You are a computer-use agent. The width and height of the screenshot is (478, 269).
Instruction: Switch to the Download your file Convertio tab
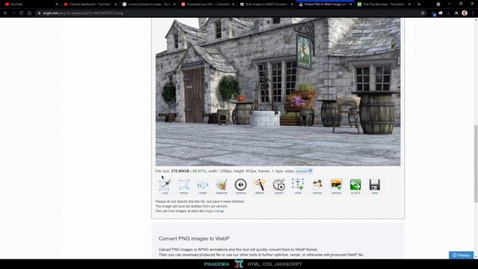(208, 4)
